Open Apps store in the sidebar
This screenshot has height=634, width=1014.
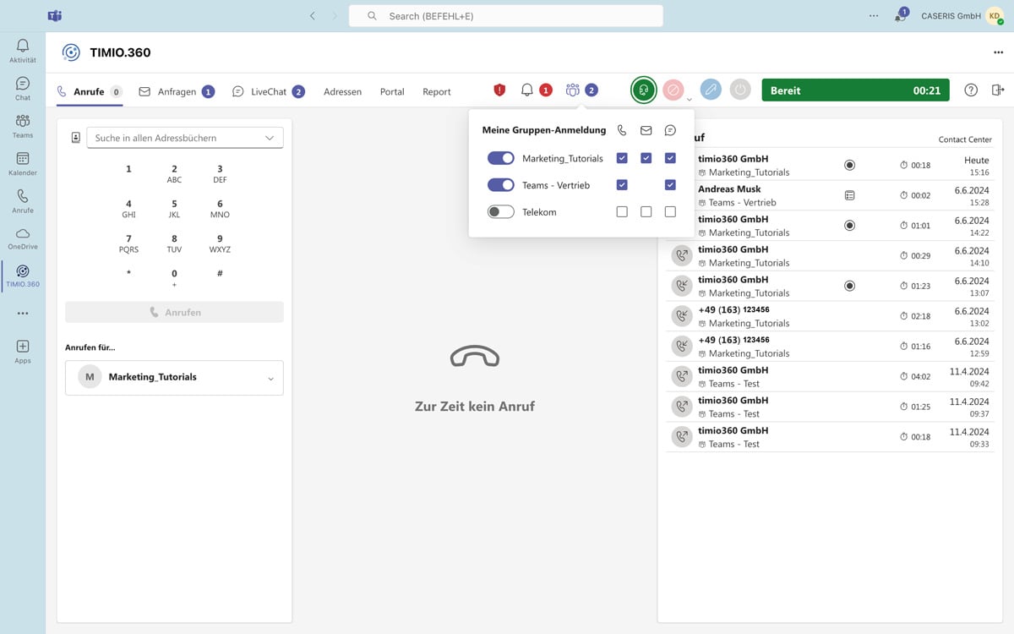pyautogui.click(x=23, y=351)
